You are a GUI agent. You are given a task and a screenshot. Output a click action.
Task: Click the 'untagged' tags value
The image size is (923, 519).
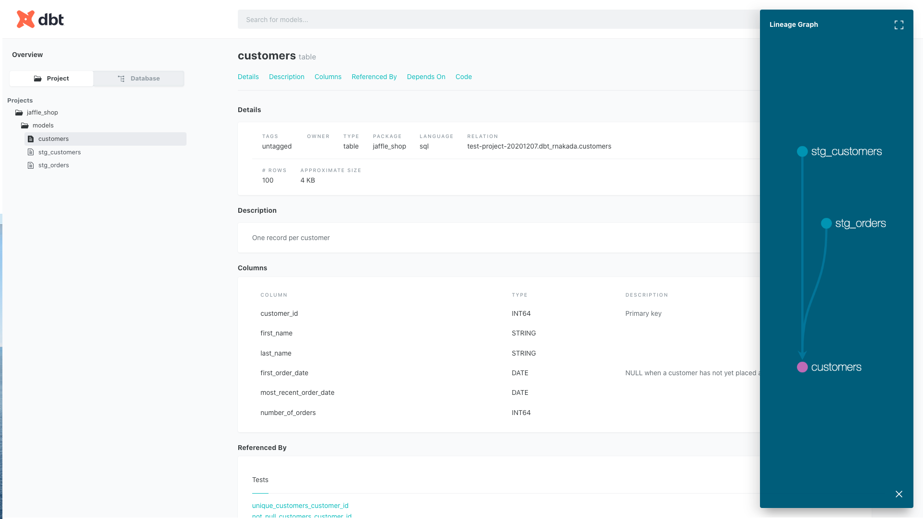[x=277, y=146]
